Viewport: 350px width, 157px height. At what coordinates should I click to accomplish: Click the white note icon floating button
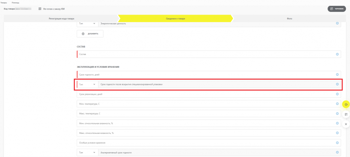coord(346,114)
